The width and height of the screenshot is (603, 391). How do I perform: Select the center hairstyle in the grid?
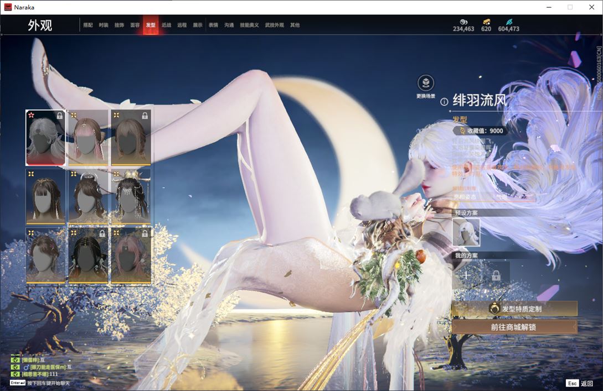coord(88,196)
